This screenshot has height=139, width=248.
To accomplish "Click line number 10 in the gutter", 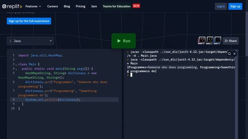I will pos(13,108).
